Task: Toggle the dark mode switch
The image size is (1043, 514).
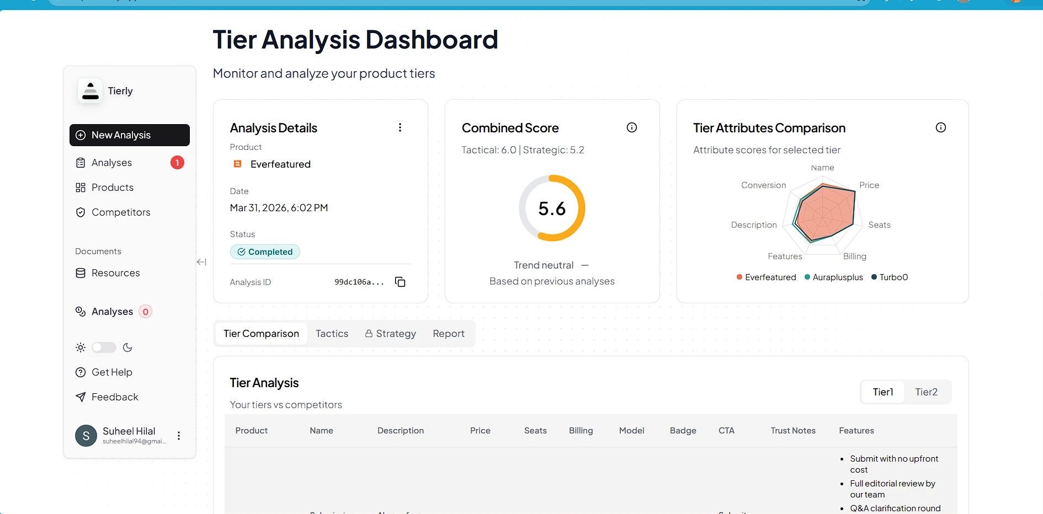Action: pos(104,347)
